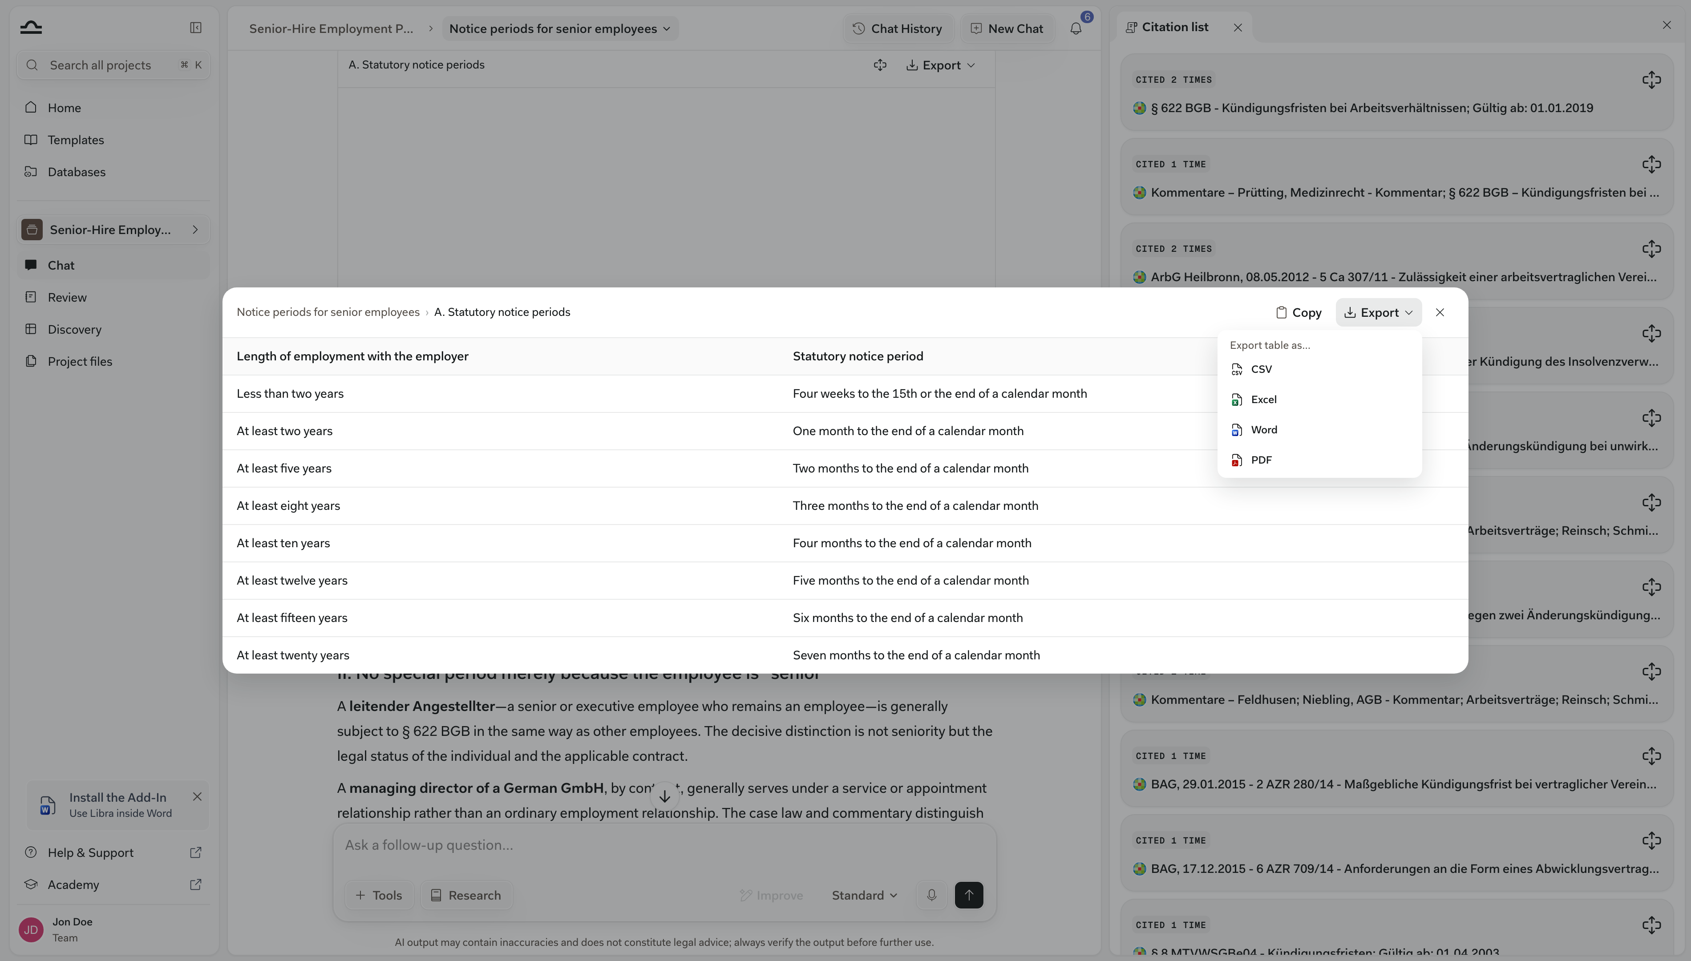1691x961 pixels.
Task: Click the Libra logo icon
Action: click(x=31, y=28)
